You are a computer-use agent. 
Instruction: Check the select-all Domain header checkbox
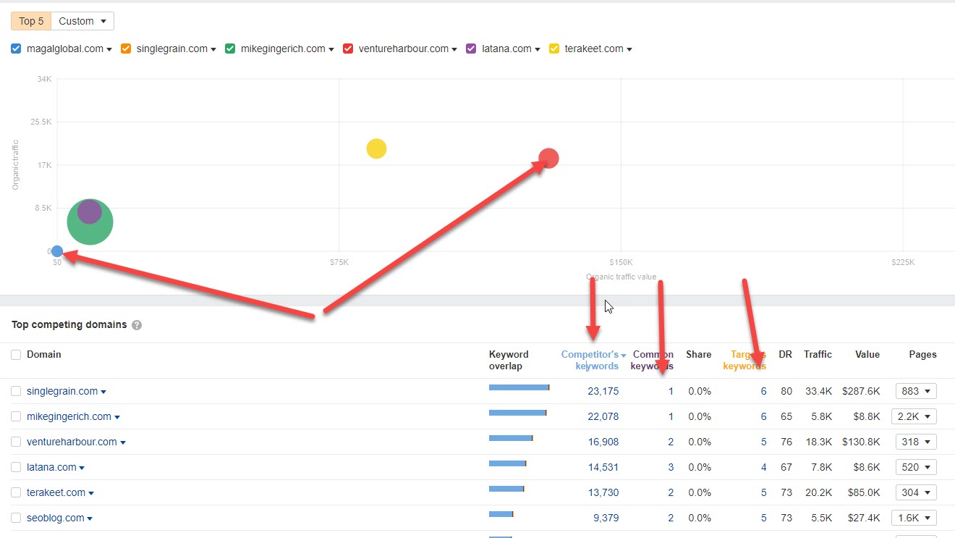coord(17,355)
